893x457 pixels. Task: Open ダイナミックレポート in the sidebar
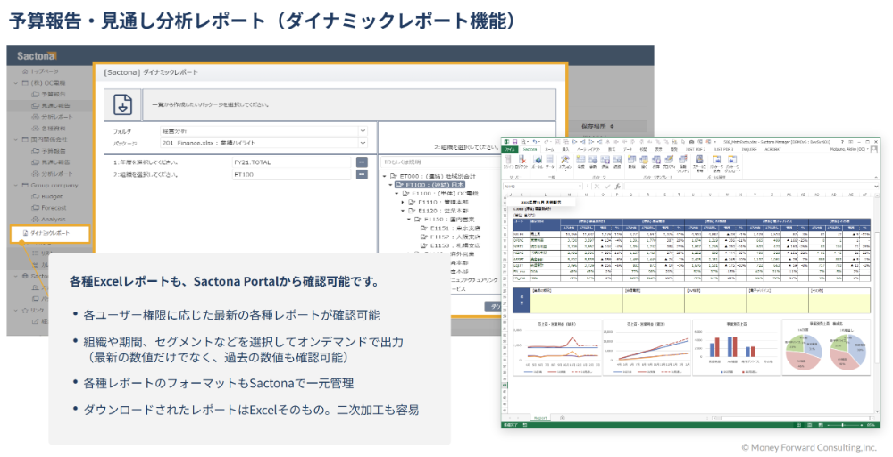coord(50,233)
